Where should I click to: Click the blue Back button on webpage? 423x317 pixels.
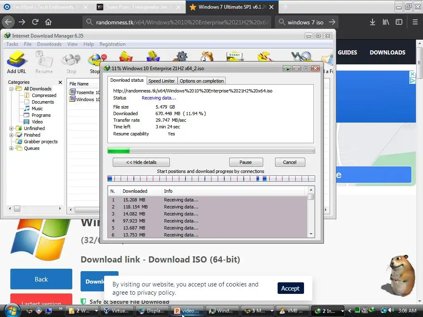point(41,279)
